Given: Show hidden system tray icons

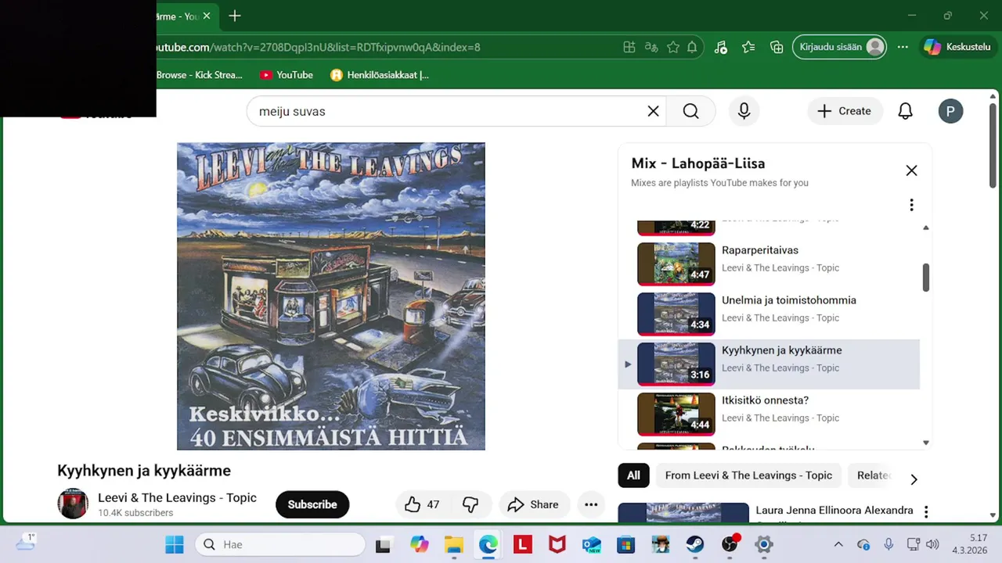Looking at the screenshot, I should click(x=838, y=544).
